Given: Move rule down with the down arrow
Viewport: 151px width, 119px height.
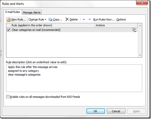Looking at the screenshot, I should coord(89,19).
